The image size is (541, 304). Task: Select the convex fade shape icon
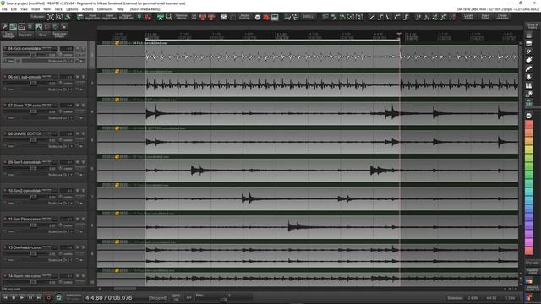[x=397, y=17]
